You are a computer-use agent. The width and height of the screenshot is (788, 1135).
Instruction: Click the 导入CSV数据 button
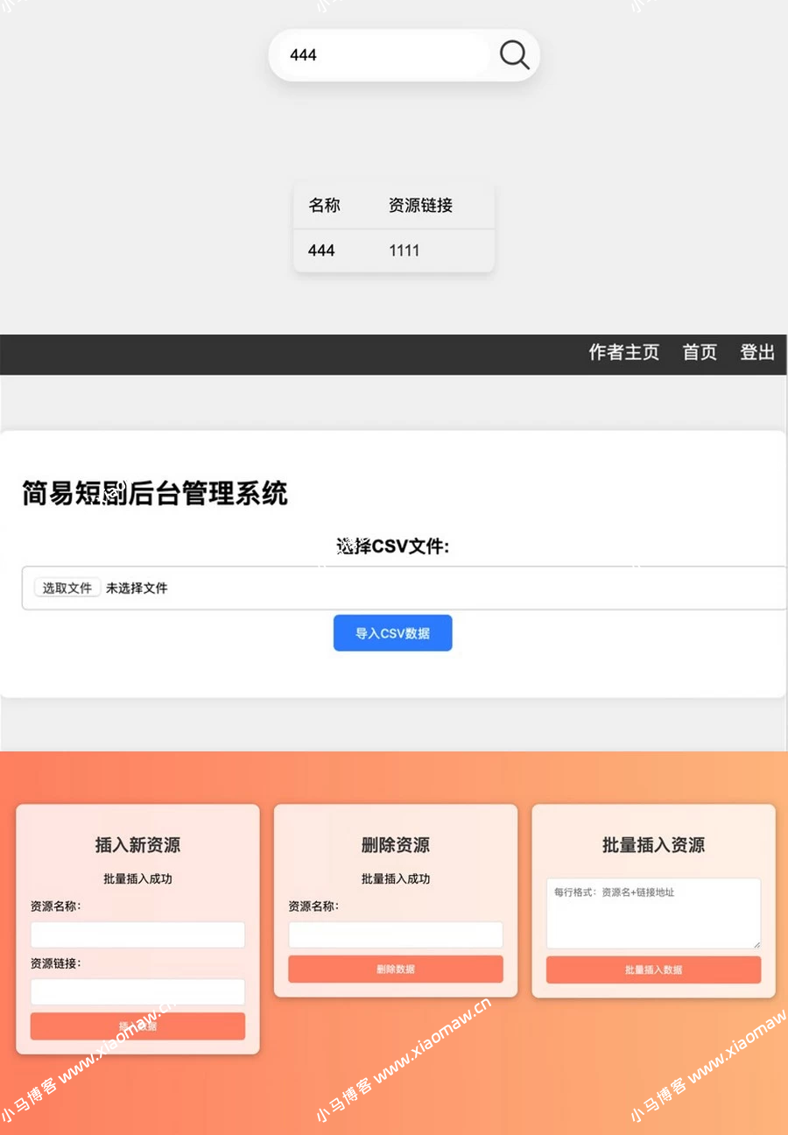pos(392,633)
